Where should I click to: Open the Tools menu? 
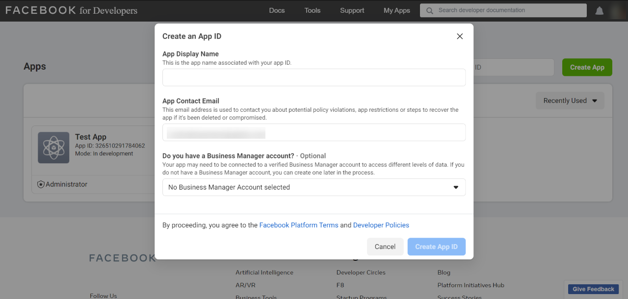point(313,10)
